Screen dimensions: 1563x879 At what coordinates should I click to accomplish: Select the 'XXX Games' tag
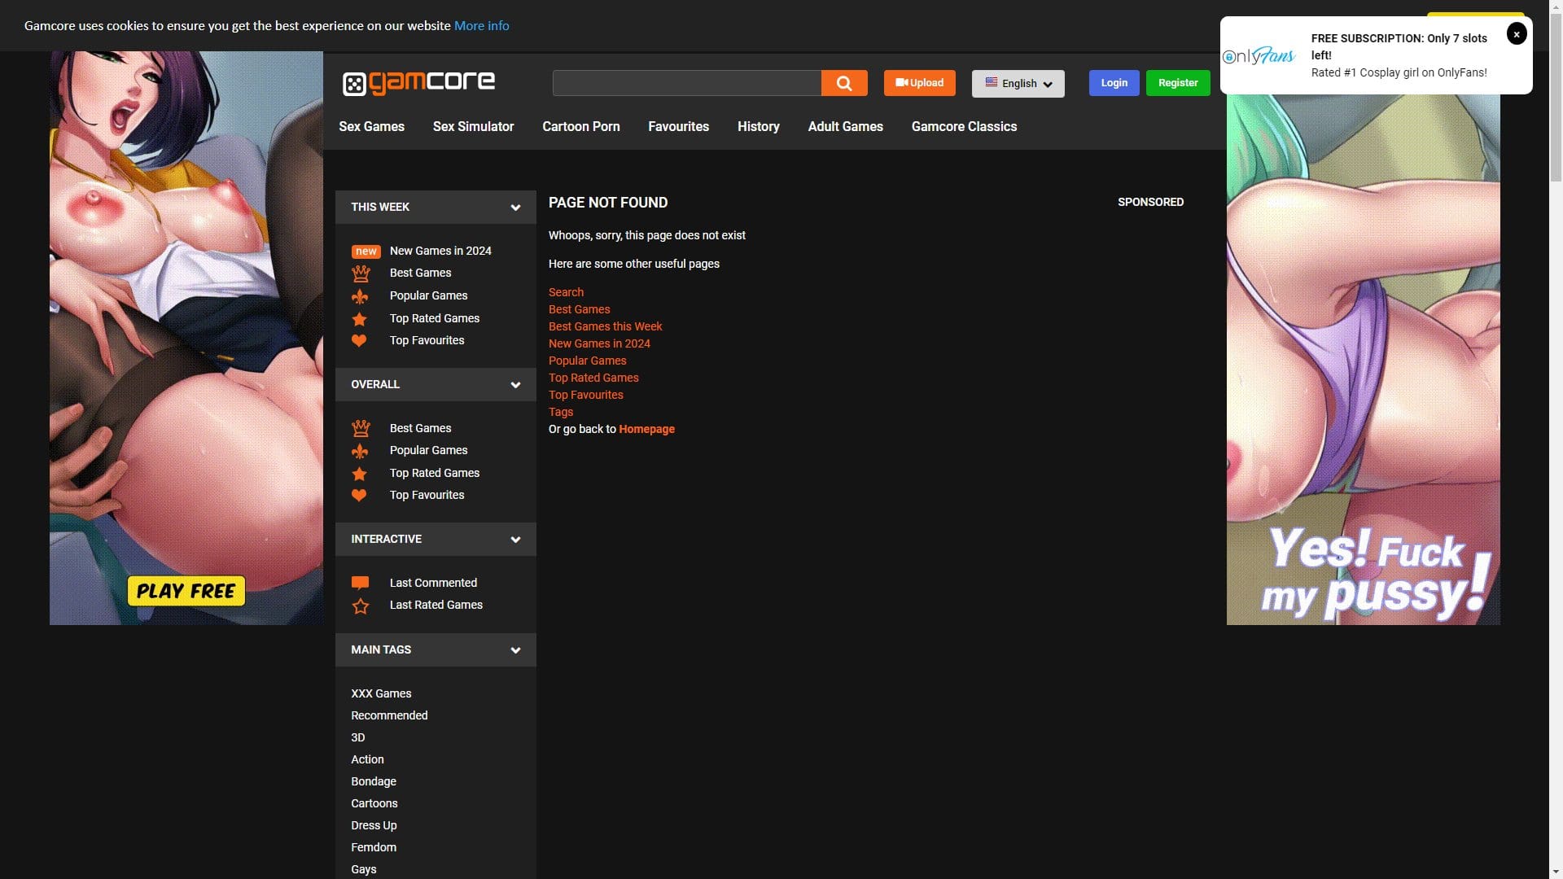(381, 694)
